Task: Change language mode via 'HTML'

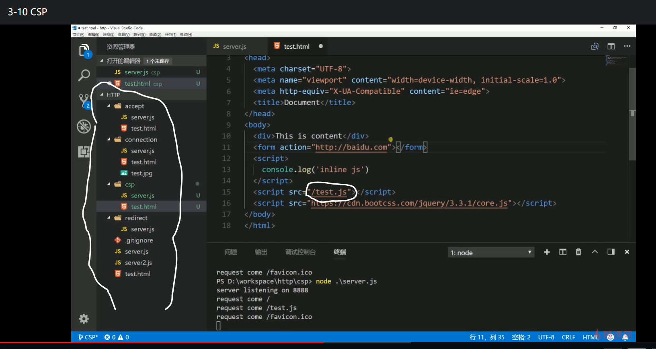Action: point(591,337)
